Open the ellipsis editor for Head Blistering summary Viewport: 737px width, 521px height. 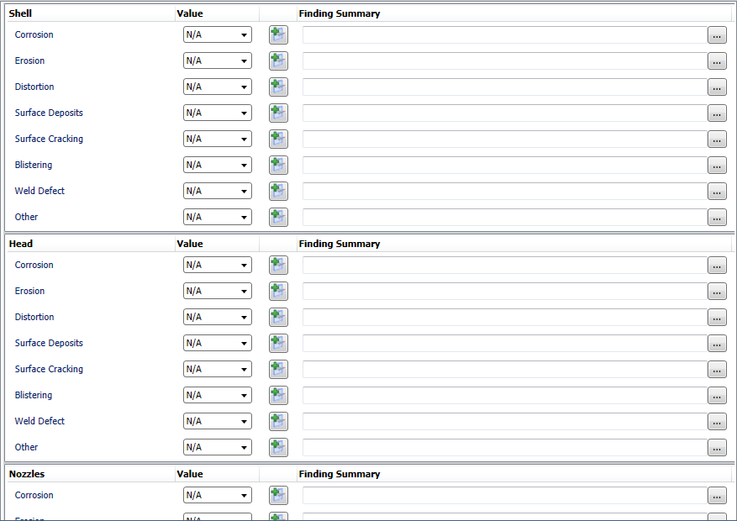(716, 396)
